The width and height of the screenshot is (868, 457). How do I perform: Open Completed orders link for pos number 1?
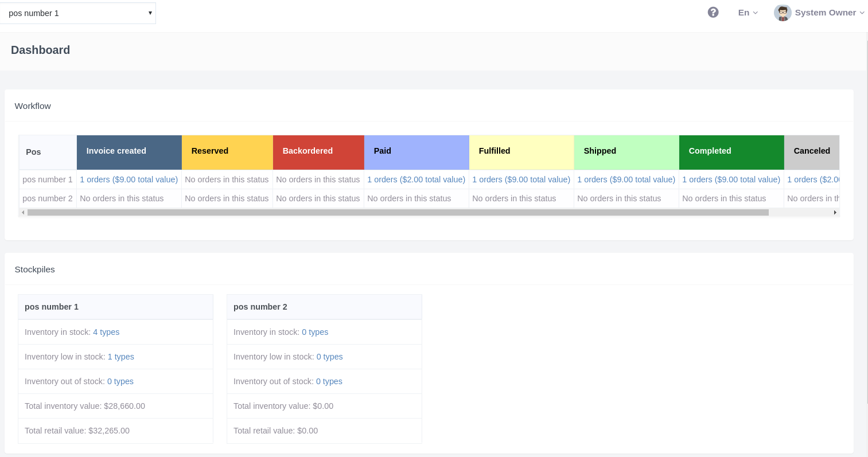click(x=731, y=179)
